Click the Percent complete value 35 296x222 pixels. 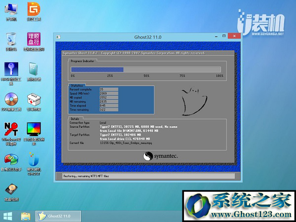109,89
